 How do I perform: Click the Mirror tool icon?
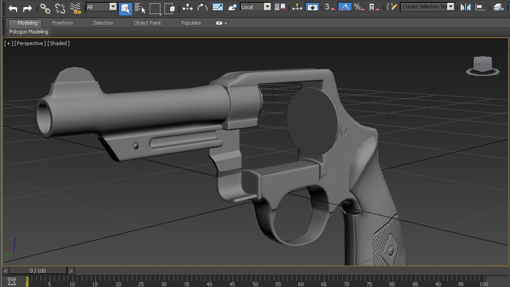(x=467, y=7)
